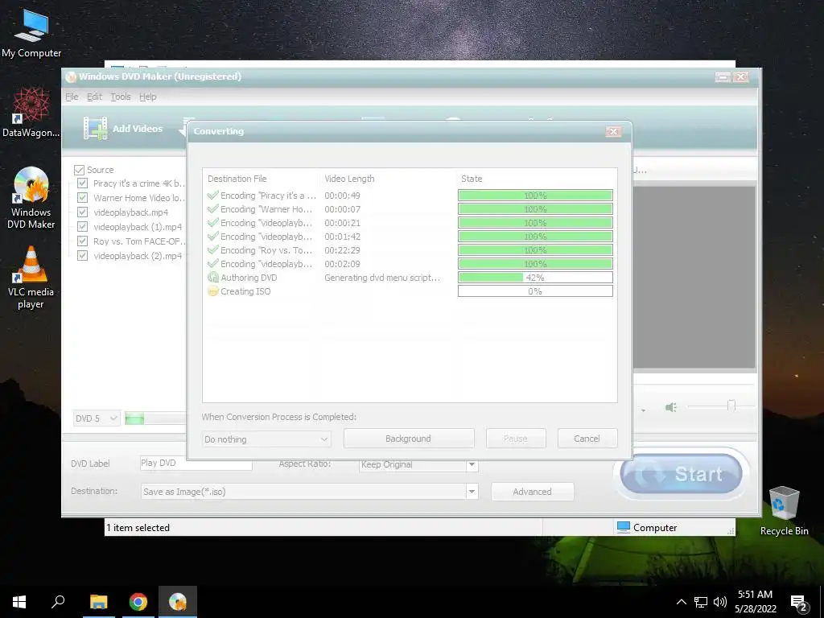
Task: Launch VLC media player desktop shortcut
Action: point(31,278)
